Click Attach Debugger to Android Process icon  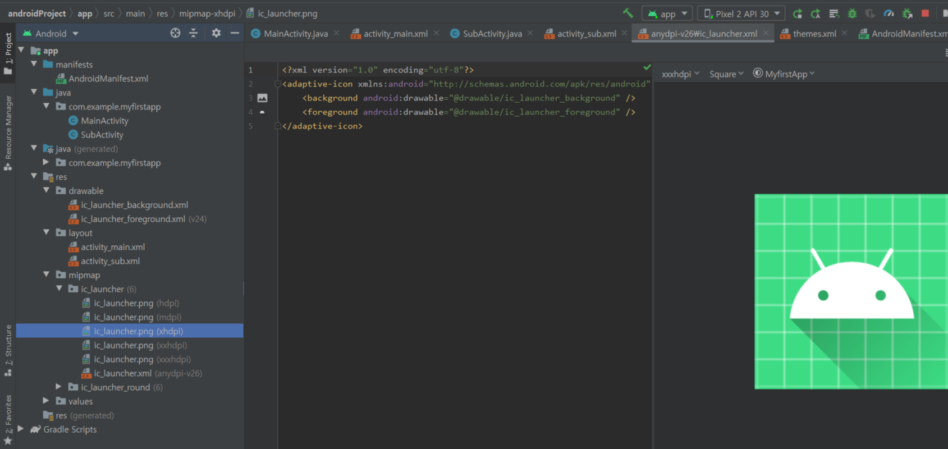(x=907, y=13)
